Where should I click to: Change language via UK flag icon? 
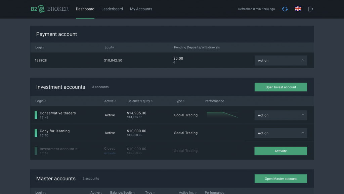pos(298,9)
